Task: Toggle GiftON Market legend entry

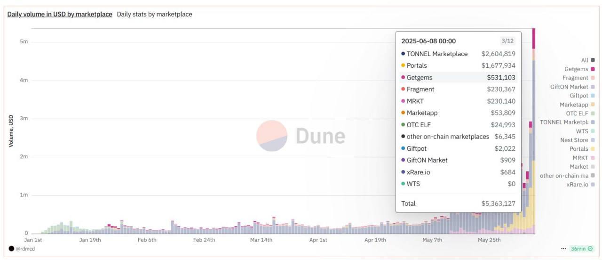Action: coord(573,87)
